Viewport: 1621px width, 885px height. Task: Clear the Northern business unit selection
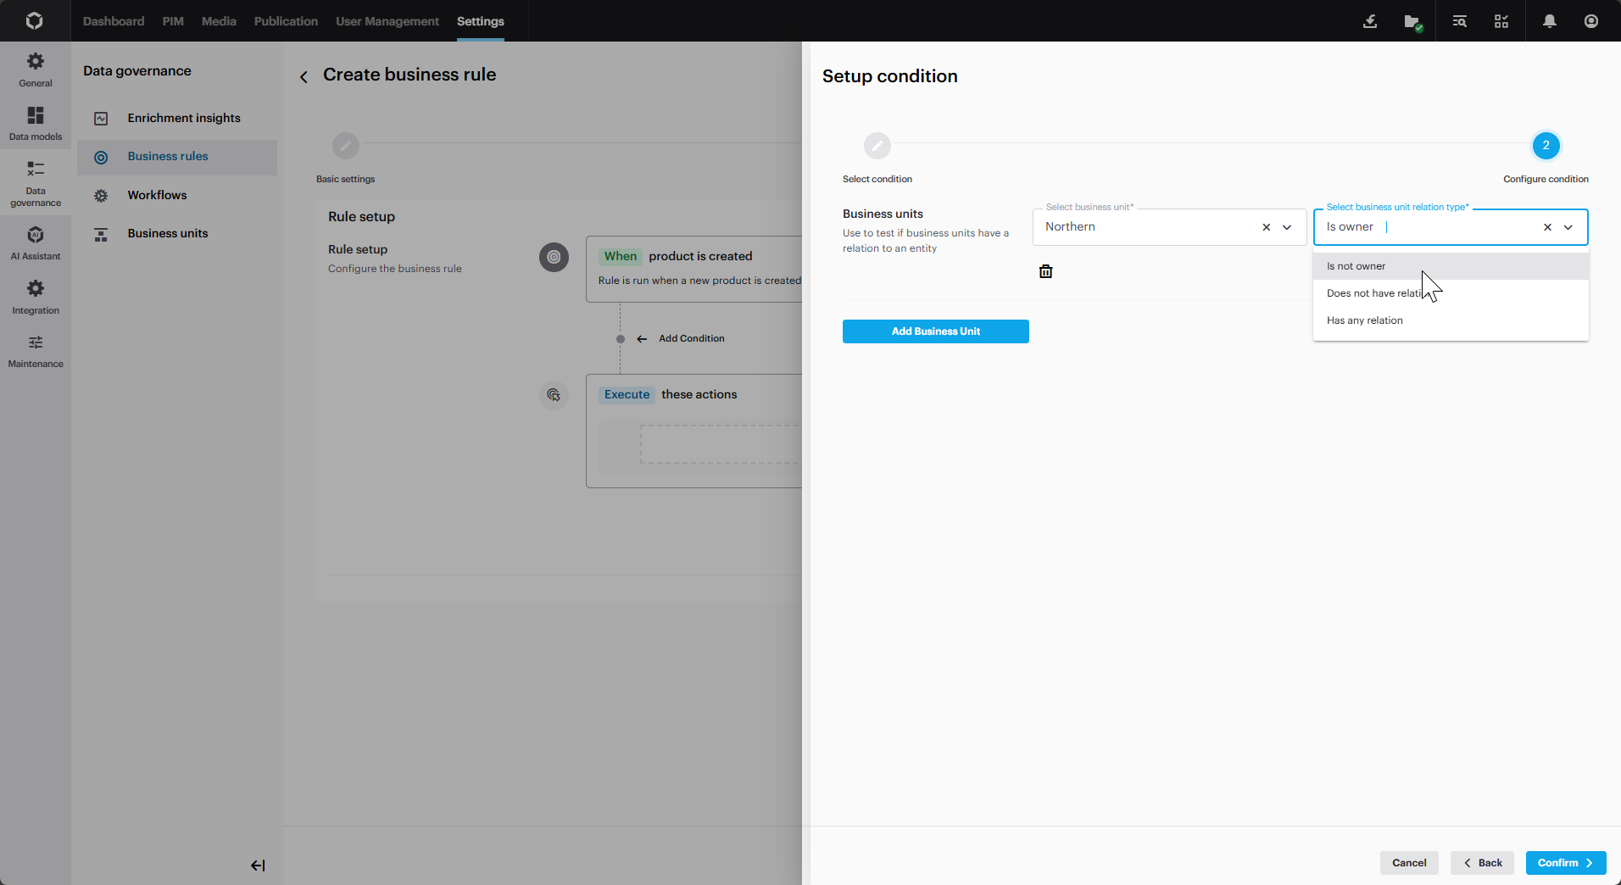pyautogui.click(x=1266, y=227)
